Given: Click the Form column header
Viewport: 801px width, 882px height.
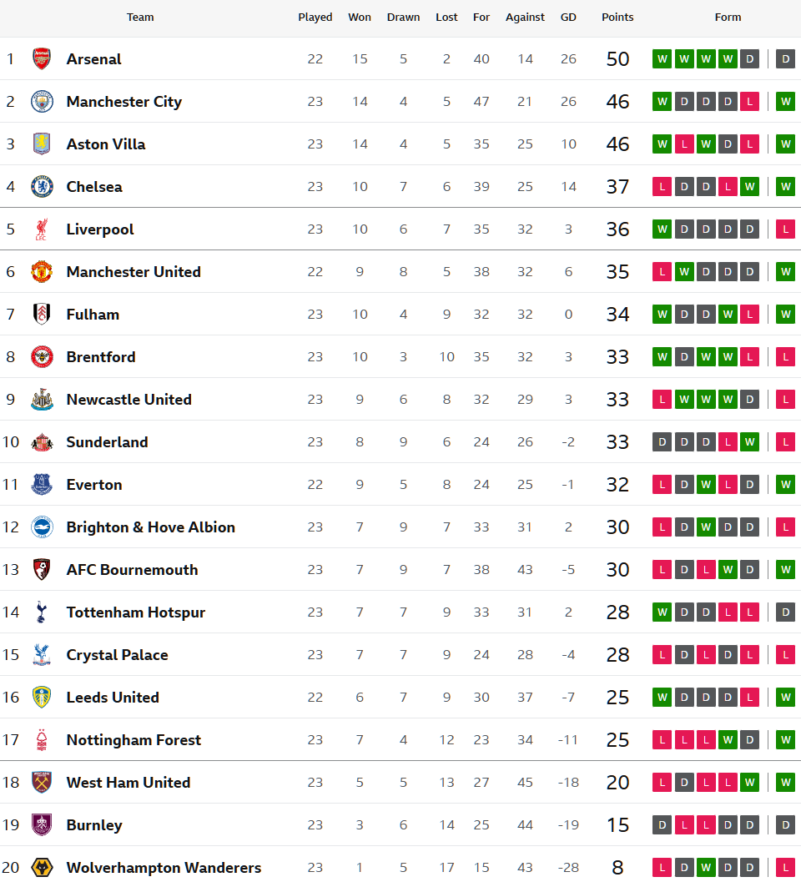Looking at the screenshot, I should pos(728,17).
